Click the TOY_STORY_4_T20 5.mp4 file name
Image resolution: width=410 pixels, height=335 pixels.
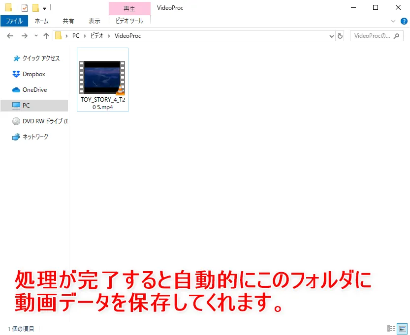(103, 103)
